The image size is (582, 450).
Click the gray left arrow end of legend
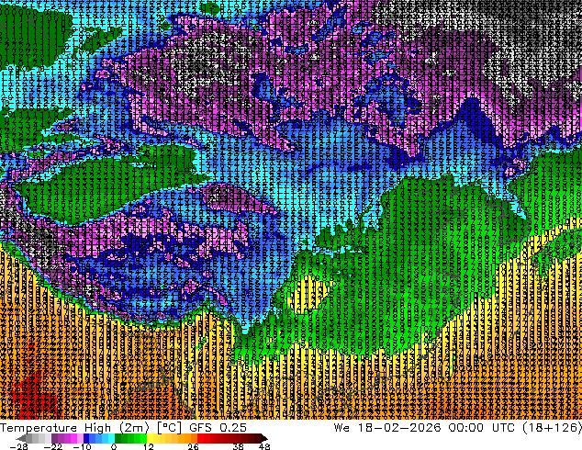click(x=21, y=438)
